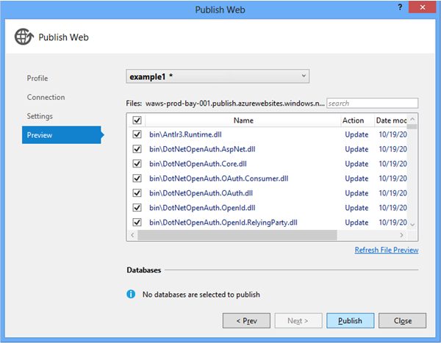Open file bin\DotNetOpenAuth.OAuth.Consumer.dll link

[219, 178]
